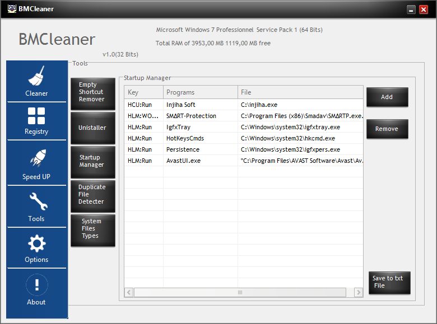The width and height of the screenshot is (437, 324).
Task: Click Remove to delete startup entry
Action: click(x=387, y=129)
